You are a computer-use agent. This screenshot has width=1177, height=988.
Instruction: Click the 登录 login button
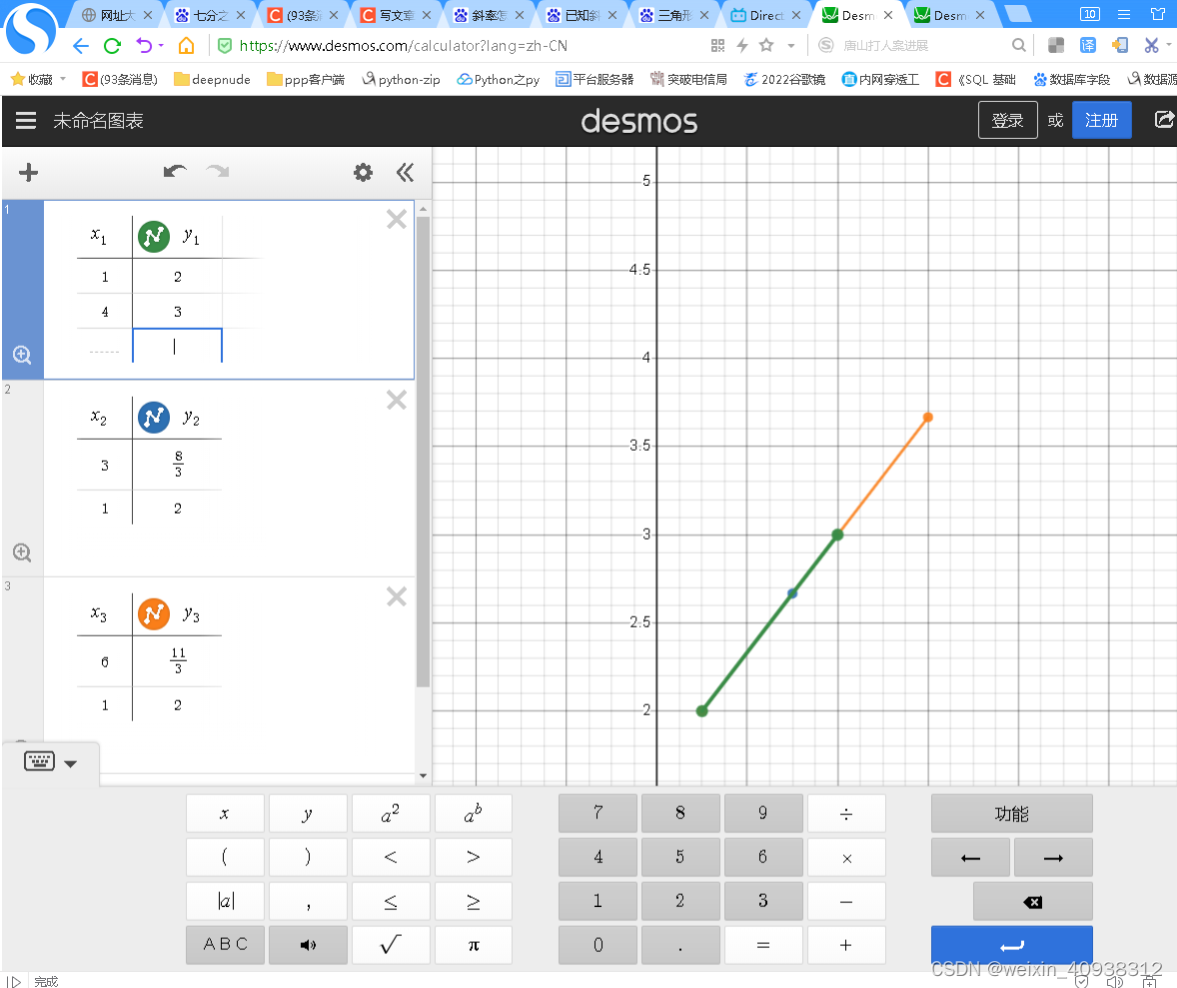pyautogui.click(x=1007, y=120)
